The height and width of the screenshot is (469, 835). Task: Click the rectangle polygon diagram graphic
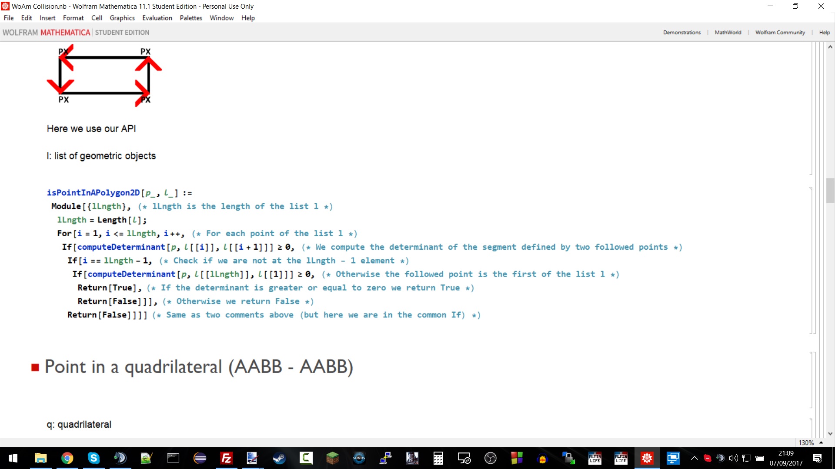coord(104,75)
